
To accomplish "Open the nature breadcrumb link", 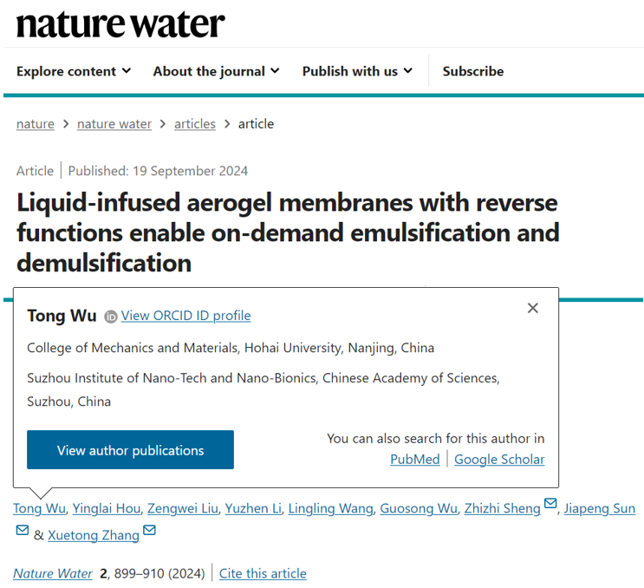I will click(36, 124).
